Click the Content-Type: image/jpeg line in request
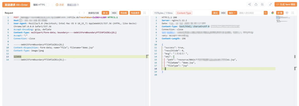Viewport: 299px width, 106px height. (x=29, y=51)
